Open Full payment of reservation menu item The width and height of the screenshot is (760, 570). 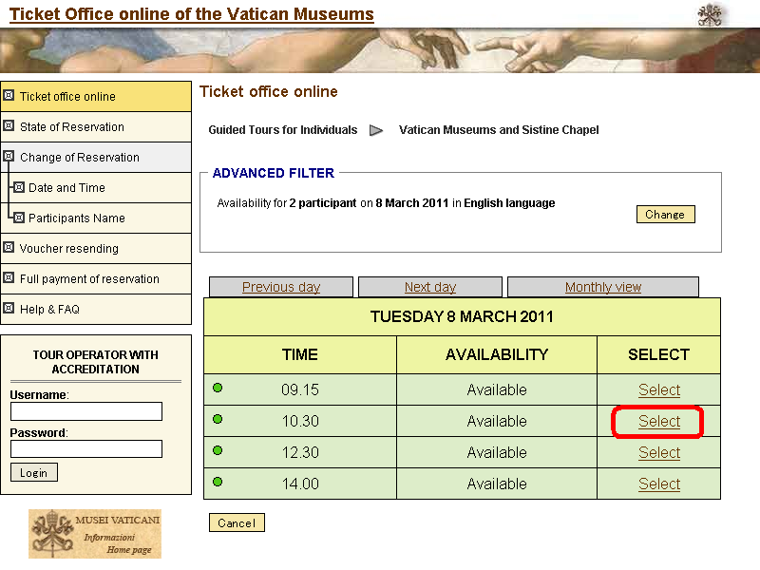click(89, 279)
